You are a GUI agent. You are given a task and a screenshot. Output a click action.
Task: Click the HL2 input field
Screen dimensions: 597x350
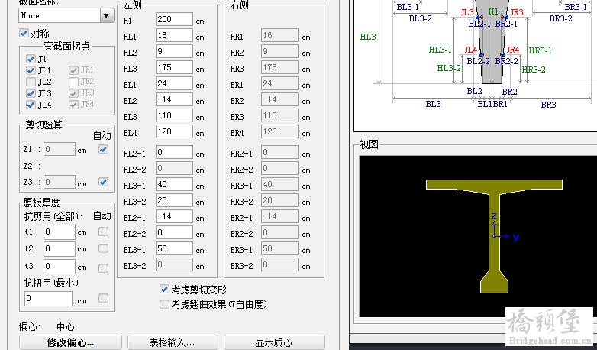click(x=174, y=51)
